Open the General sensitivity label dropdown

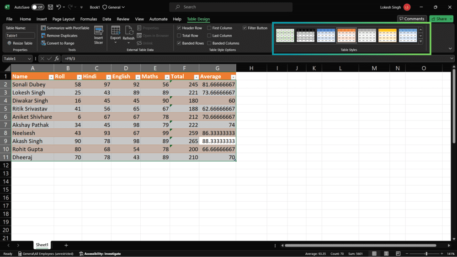[x=114, y=7]
